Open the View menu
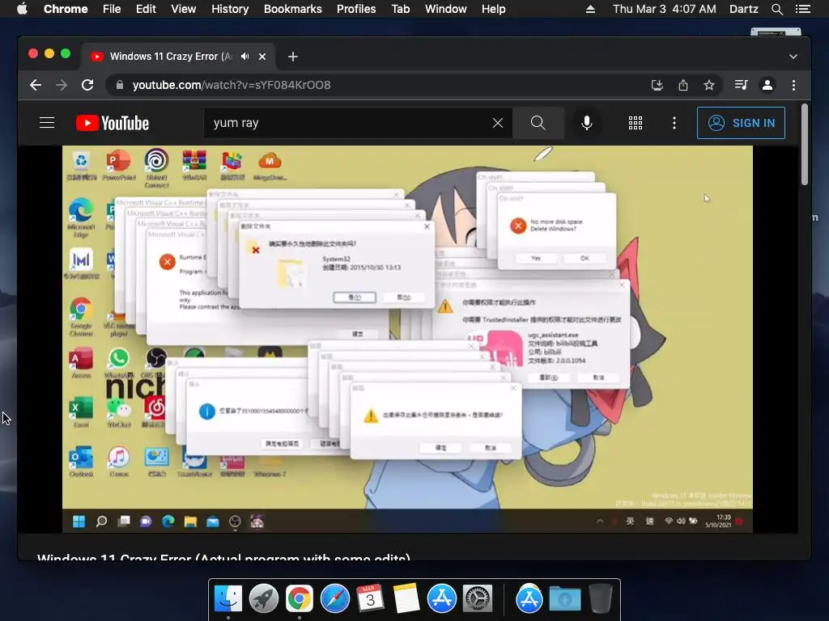This screenshot has height=621, width=829. pyautogui.click(x=184, y=9)
